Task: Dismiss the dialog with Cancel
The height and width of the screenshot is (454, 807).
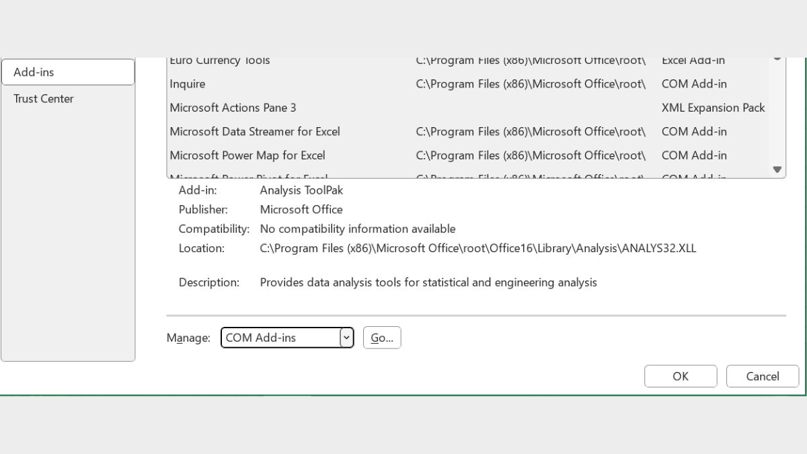Action: (x=763, y=377)
